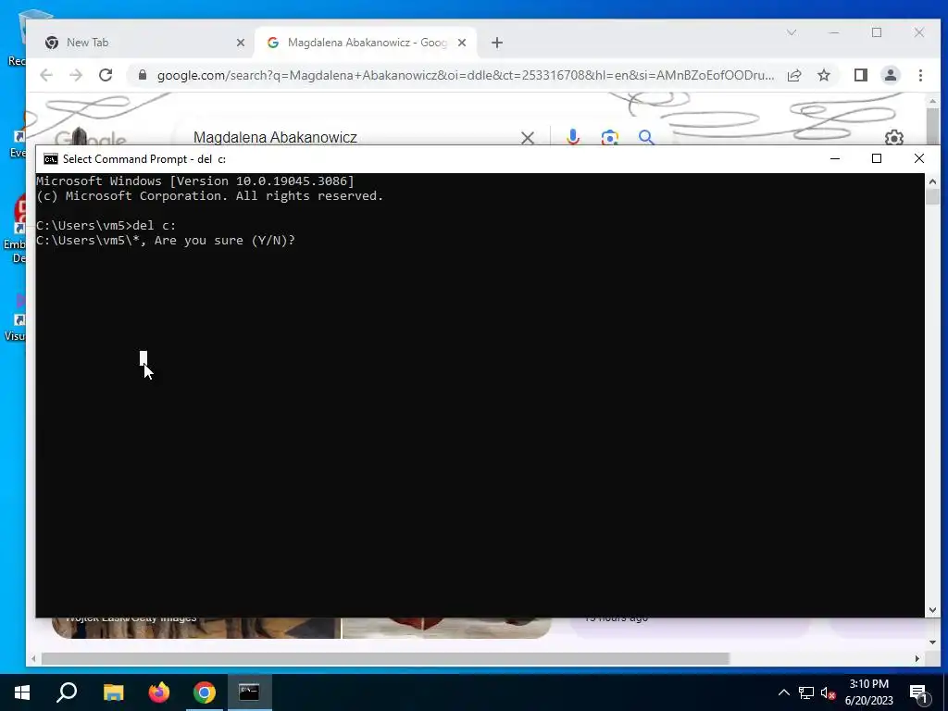
Task: Launch Firefox from the taskbar
Action: point(159,692)
